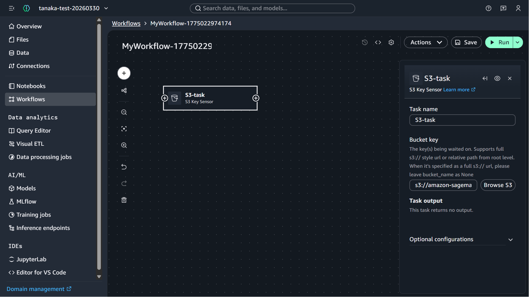Open Visual ETL
Image resolution: width=529 pixels, height=297 pixels.
pos(50,144)
